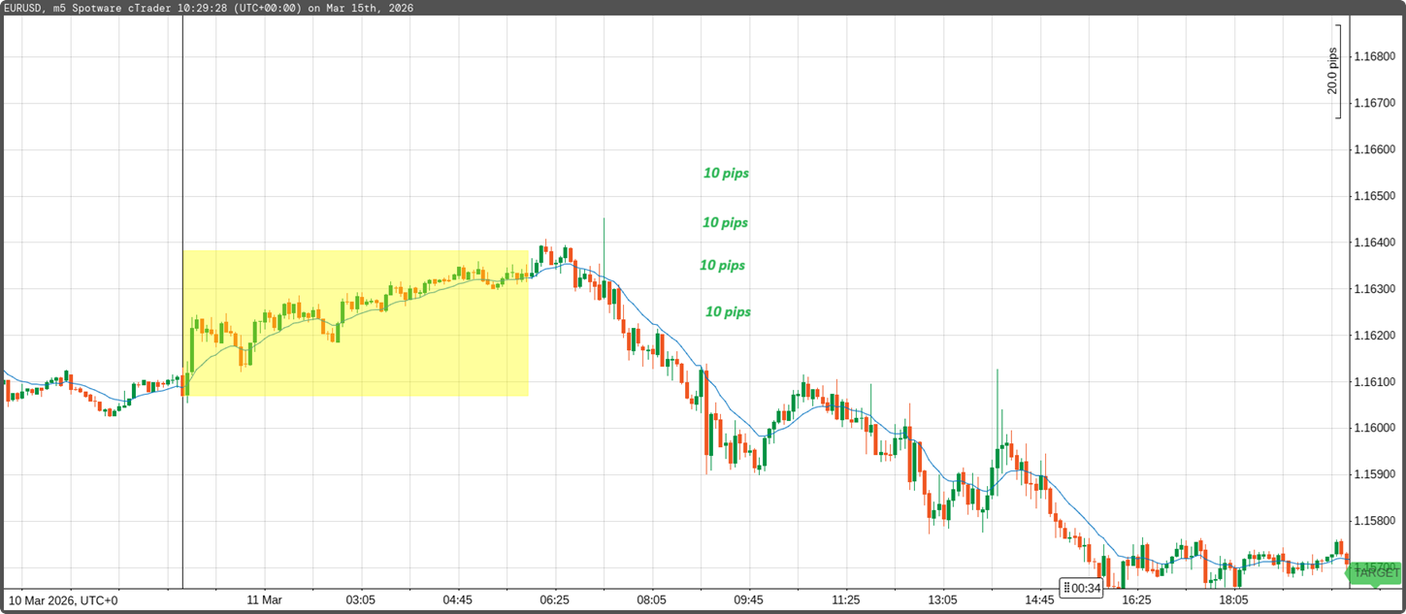Screen dimensions: 1406x614
Task: Click the 14:45 time axis label
Action: click(x=1039, y=600)
